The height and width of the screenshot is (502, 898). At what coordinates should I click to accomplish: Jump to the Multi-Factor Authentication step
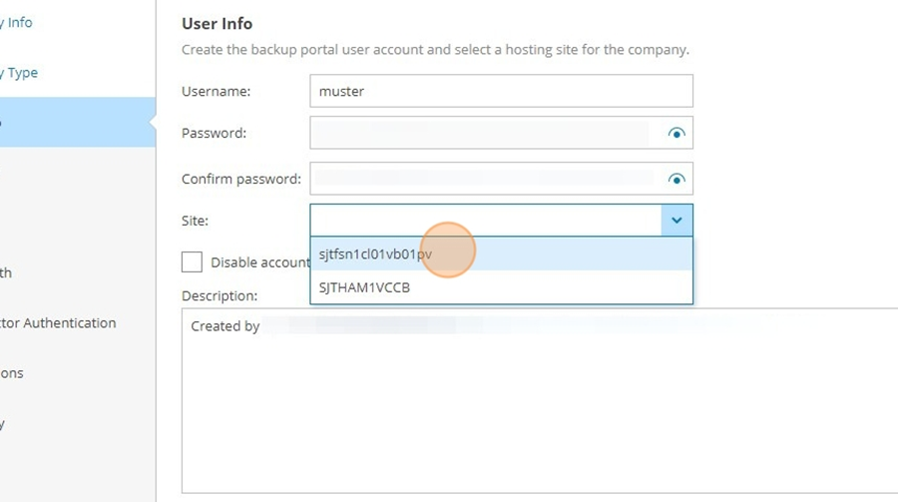[58, 323]
